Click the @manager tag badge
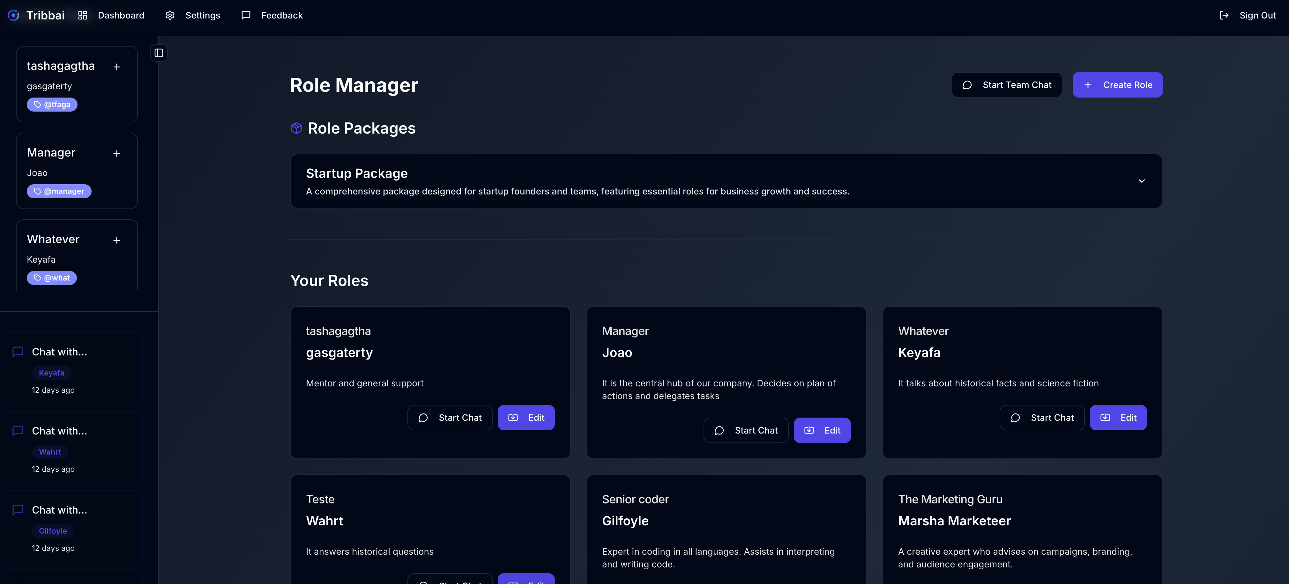The width and height of the screenshot is (1289, 584). [59, 191]
